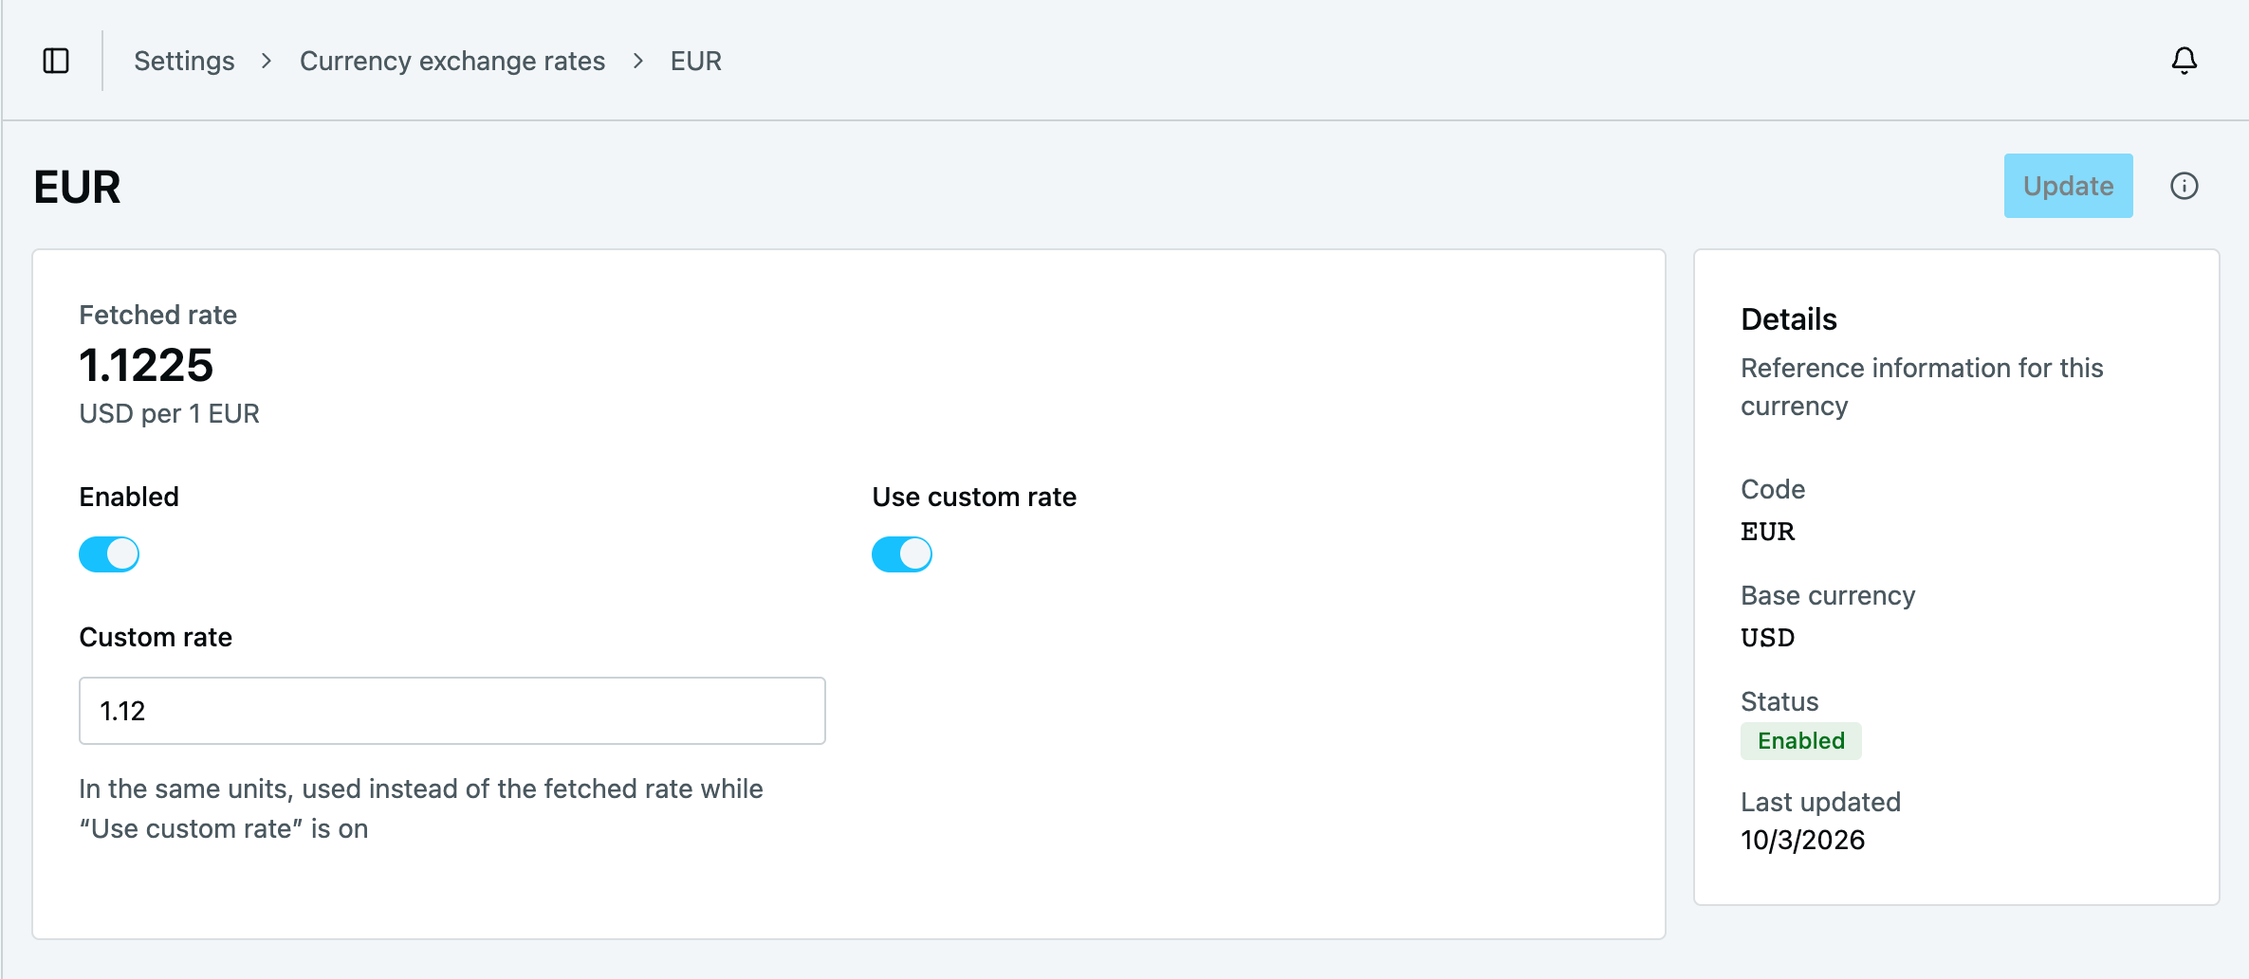The height and width of the screenshot is (979, 2249).
Task: Click the info circle icon beside Update
Action: 2184,186
